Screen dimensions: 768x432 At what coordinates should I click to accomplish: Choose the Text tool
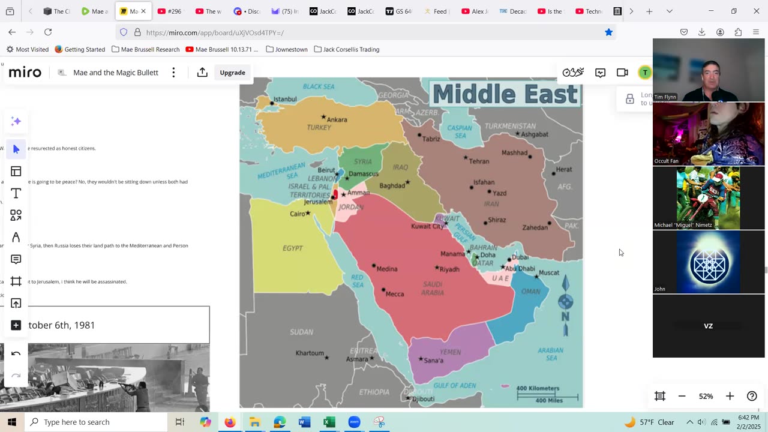click(x=16, y=193)
